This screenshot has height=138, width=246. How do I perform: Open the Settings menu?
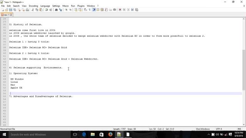pyautogui.click(x=56, y=6)
